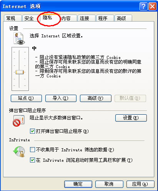Click the privacy settings eye document icon
The height and width of the screenshot is (191, 158).
point(19,39)
